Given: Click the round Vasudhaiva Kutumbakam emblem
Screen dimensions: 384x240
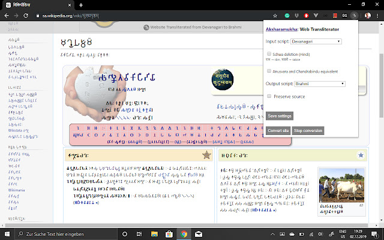Looking at the screenshot, I should (x=223, y=79).
